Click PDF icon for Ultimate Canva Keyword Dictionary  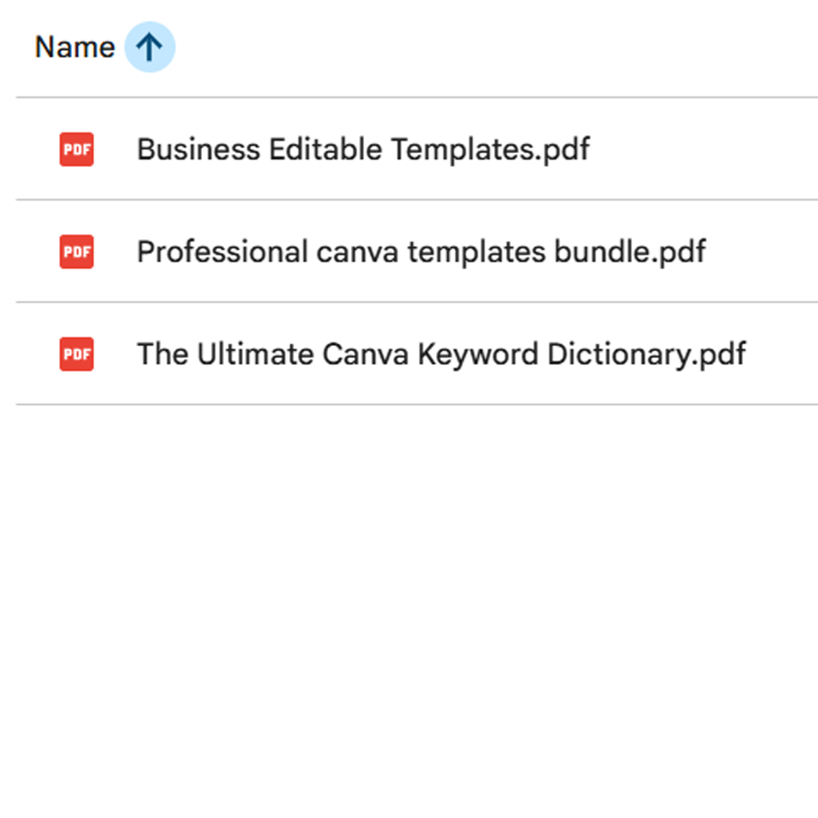(77, 354)
